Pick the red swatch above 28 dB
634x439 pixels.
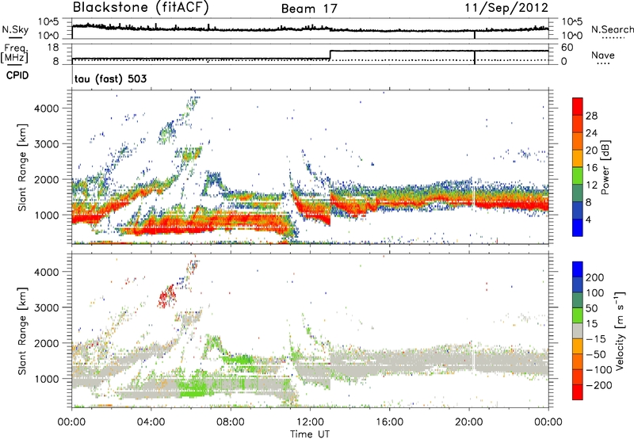click(578, 107)
